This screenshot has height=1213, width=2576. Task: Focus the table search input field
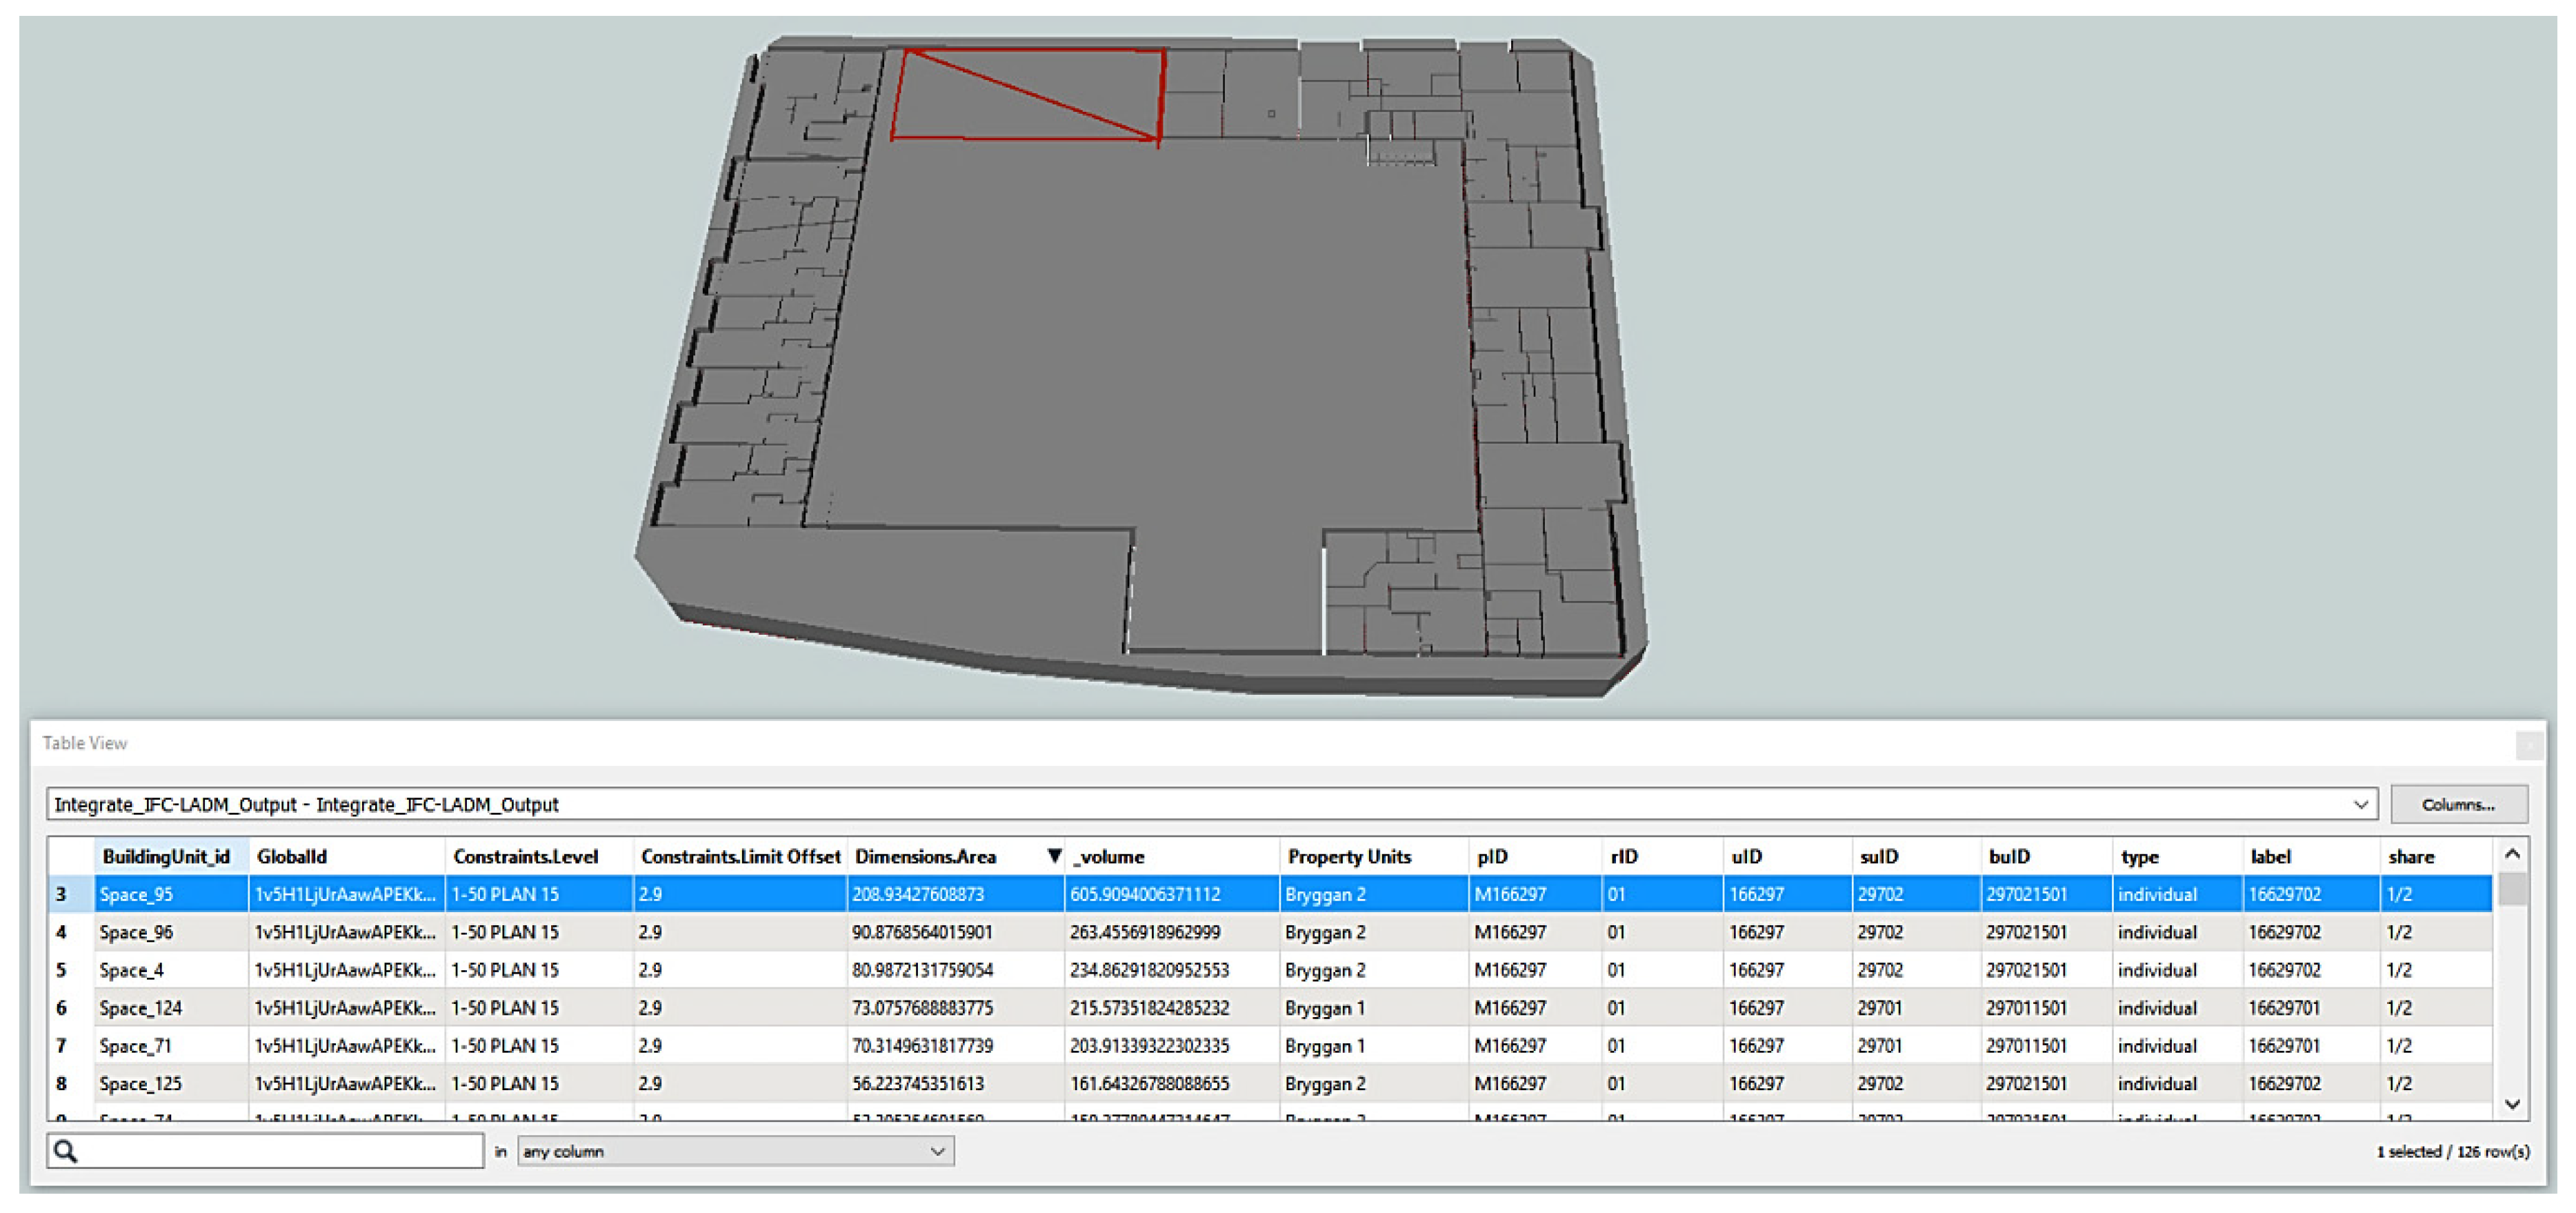(280, 1151)
